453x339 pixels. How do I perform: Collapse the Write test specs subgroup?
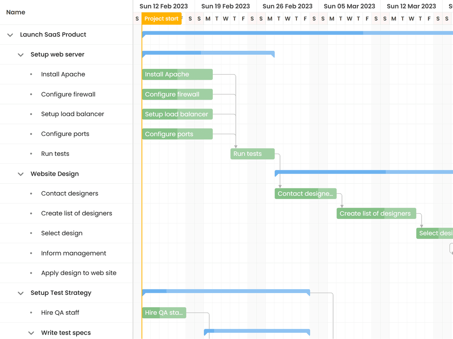[x=31, y=333]
